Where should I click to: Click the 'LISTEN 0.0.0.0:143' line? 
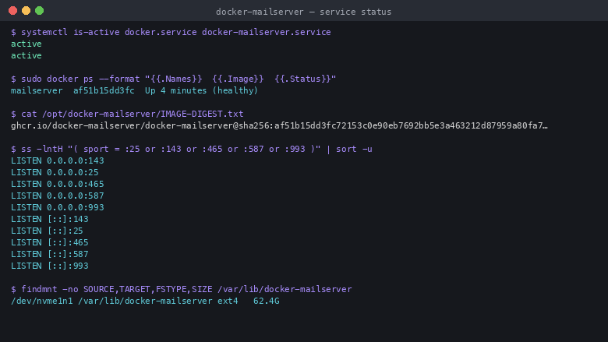click(x=58, y=160)
